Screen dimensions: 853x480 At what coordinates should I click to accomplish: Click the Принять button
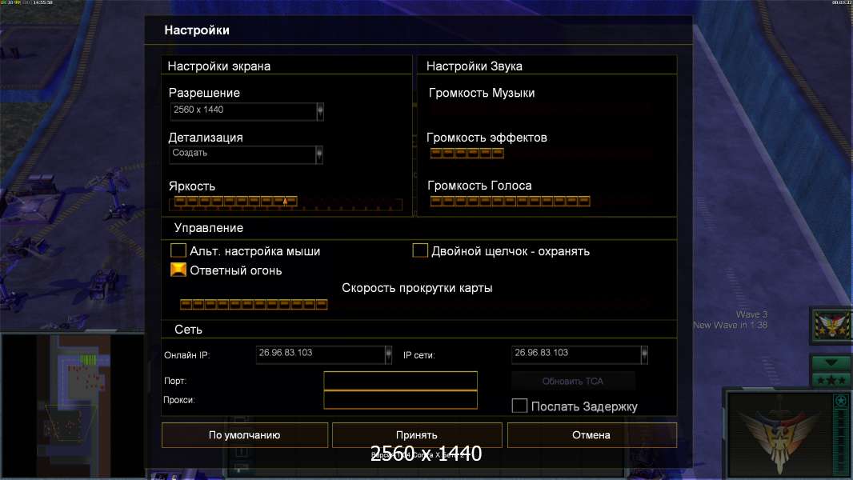click(x=417, y=435)
